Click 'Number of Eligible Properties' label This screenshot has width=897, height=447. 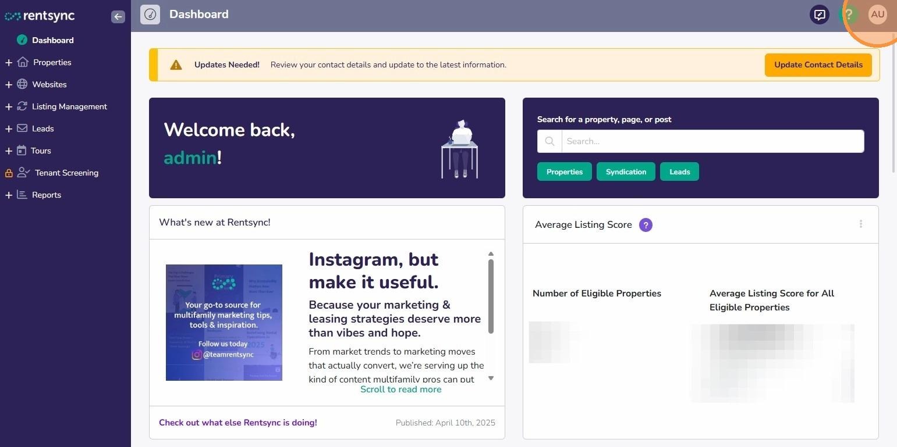tap(597, 294)
